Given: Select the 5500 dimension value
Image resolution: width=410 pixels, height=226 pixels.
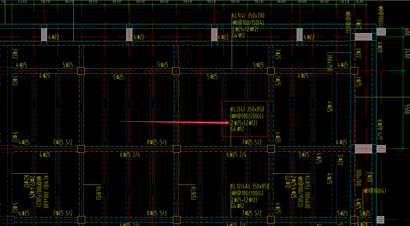Looking at the screenshot, I should click(x=407, y=109).
